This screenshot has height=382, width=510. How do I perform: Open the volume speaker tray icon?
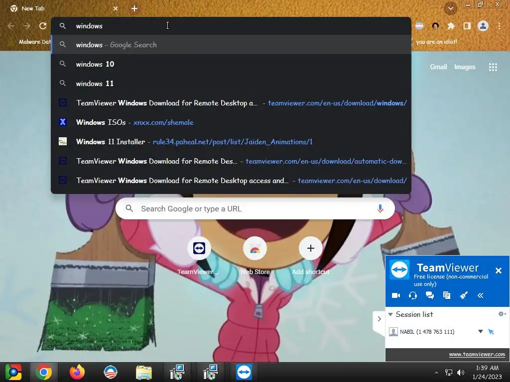[461, 373]
